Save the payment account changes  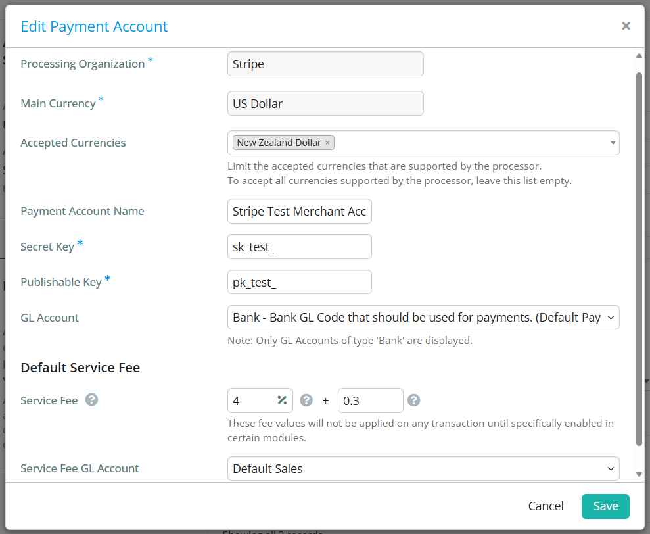click(x=605, y=506)
